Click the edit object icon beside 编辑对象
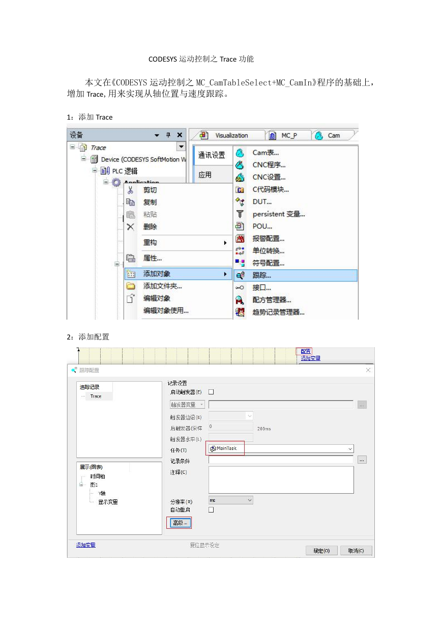442x625 pixels. point(131,298)
